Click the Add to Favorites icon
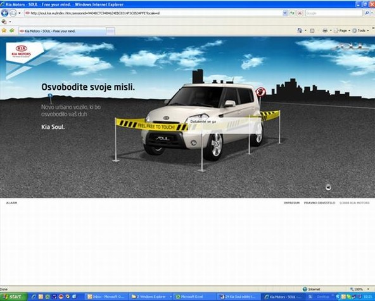The height and width of the screenshot is (301, 375). coord(11,30)
